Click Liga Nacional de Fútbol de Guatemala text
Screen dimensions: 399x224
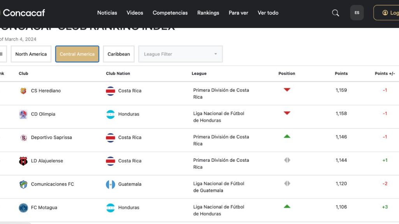click(x=219, y=187)
